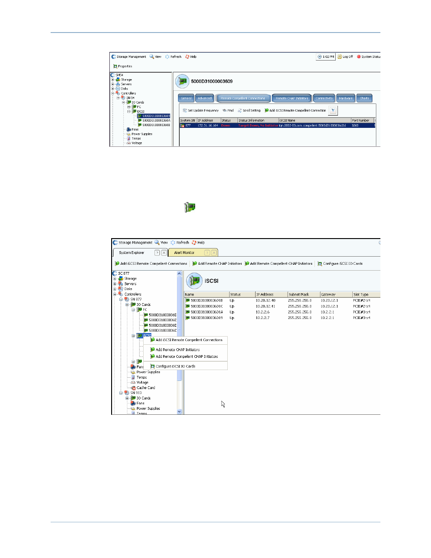Click Properties in upper window
The height and width of the screenshot is (558, 431).
pos(123,66)
